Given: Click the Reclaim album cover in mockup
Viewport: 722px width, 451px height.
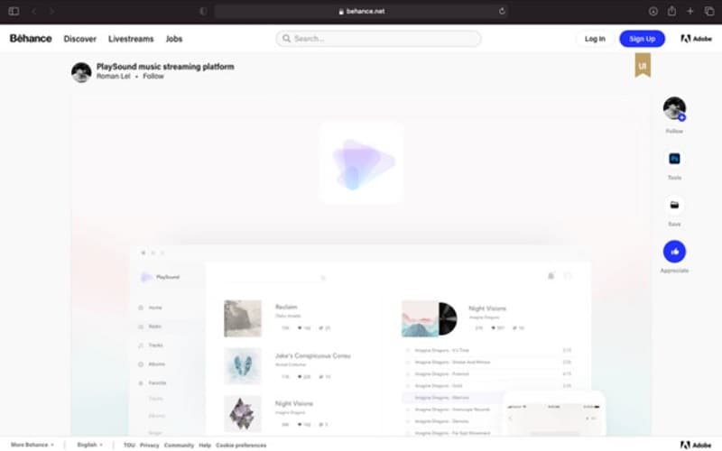Looking at the screenshot, I should (x=243, y=318).
